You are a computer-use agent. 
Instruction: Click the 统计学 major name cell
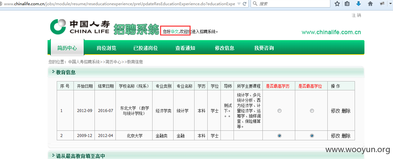click(184, 110)
